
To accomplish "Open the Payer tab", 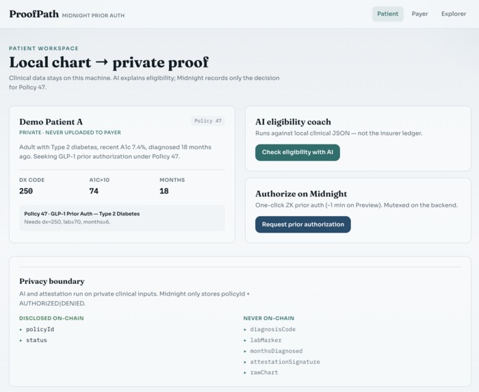I will [419, 14].
